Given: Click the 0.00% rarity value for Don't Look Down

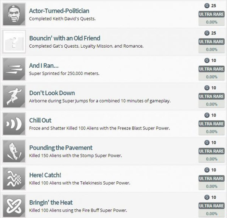Looking at the screenshot, I should [211, 104].
